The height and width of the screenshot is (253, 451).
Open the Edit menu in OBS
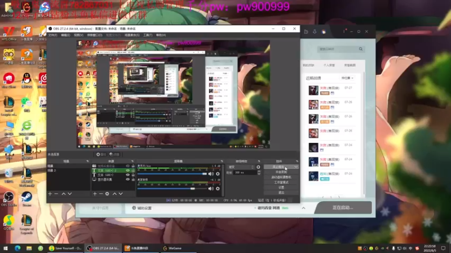65,35
